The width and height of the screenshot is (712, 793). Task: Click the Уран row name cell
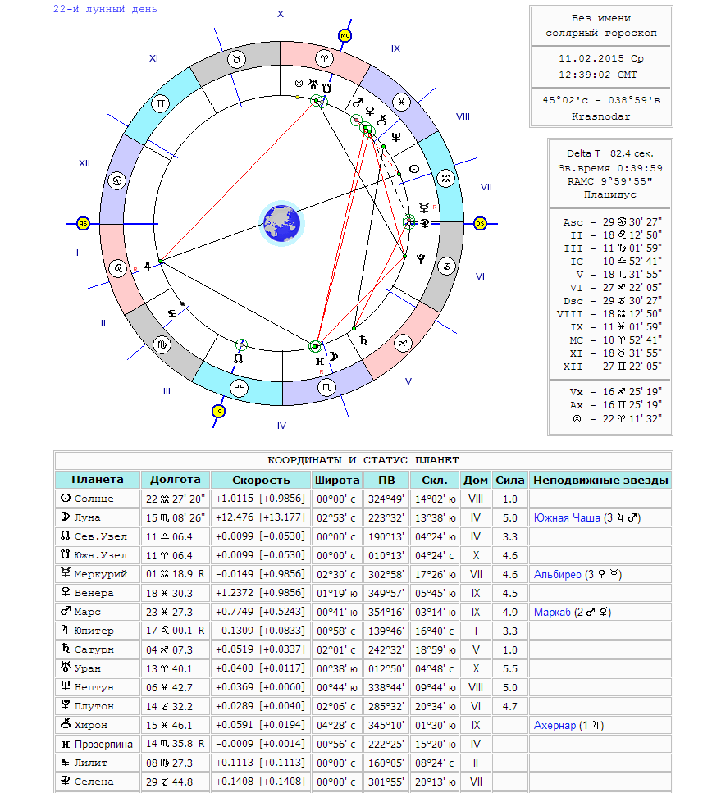(98, 668)
